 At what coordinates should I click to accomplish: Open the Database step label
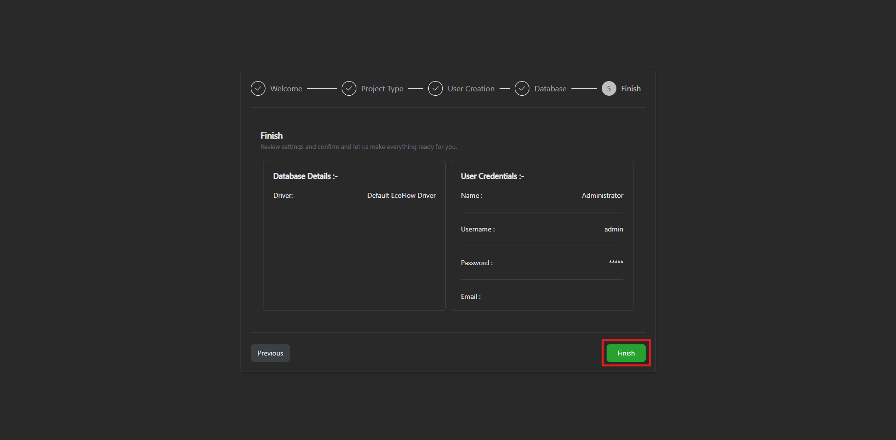coord(550,88)
